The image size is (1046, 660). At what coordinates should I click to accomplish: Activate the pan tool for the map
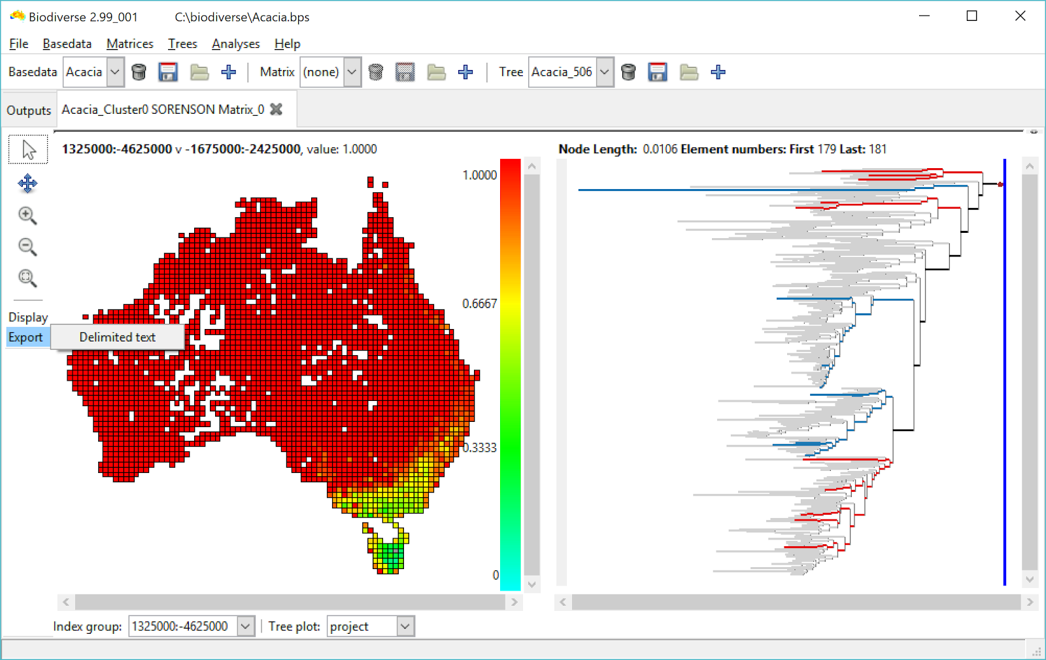[x=27, y=184]
